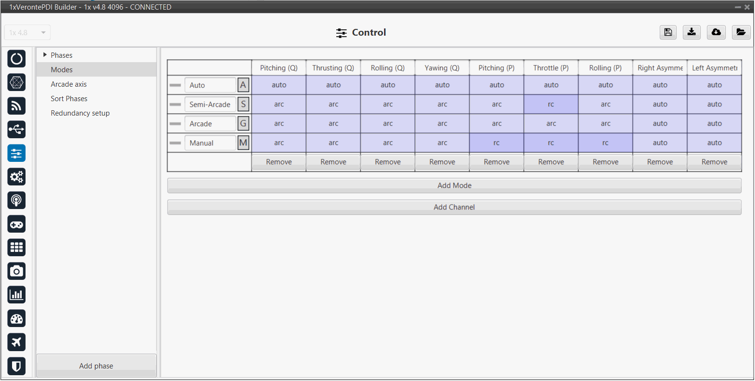Click the floppy disk save icon

click(x=668, y=32)
